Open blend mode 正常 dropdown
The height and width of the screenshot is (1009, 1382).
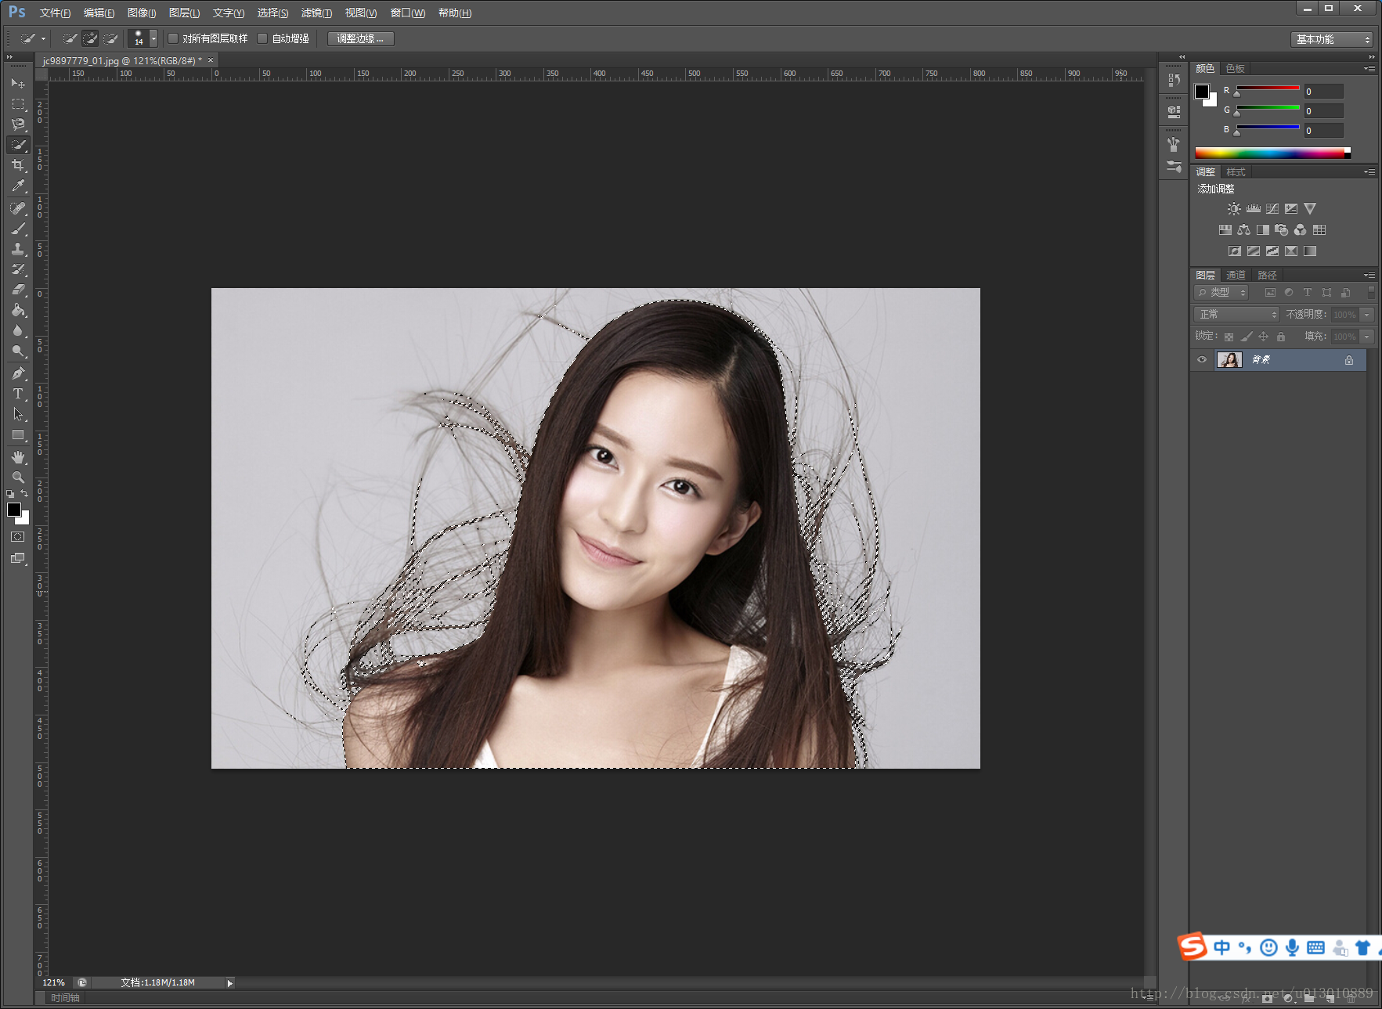click(1236, 314)
